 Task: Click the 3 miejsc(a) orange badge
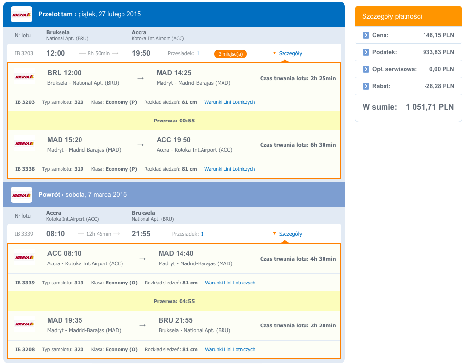point(230,54)
